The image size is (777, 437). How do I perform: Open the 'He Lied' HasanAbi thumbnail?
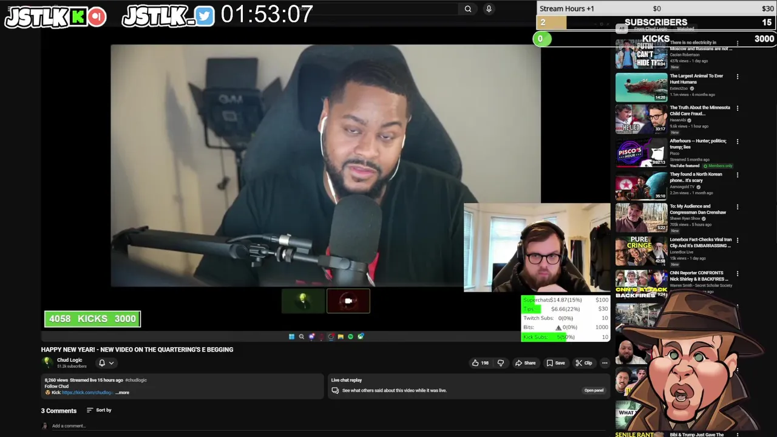coord(642,120)
